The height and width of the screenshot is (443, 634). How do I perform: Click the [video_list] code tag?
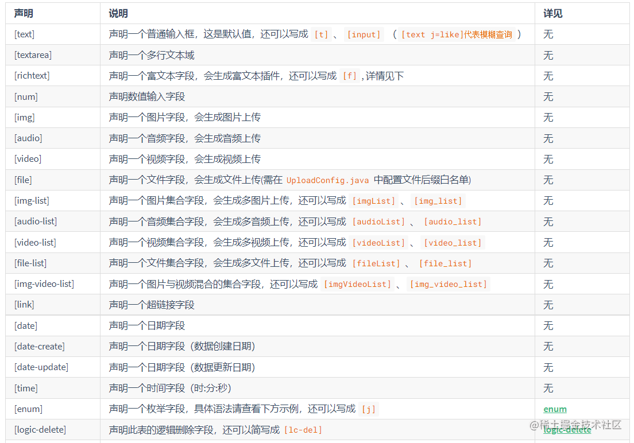click(453, 243)
